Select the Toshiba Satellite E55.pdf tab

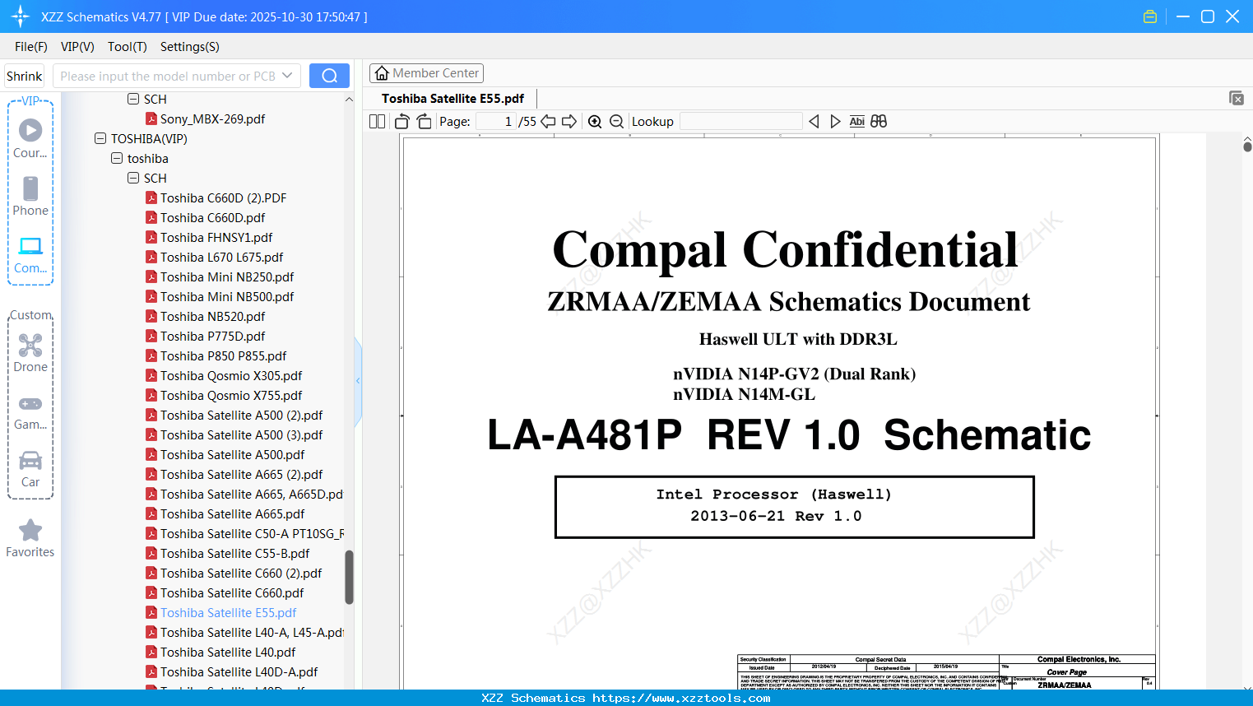point(452,98)
